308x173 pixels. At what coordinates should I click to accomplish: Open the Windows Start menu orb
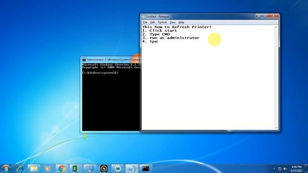tap(6, 169)
